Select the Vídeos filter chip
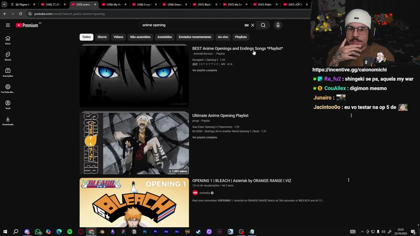 point(118,37)
